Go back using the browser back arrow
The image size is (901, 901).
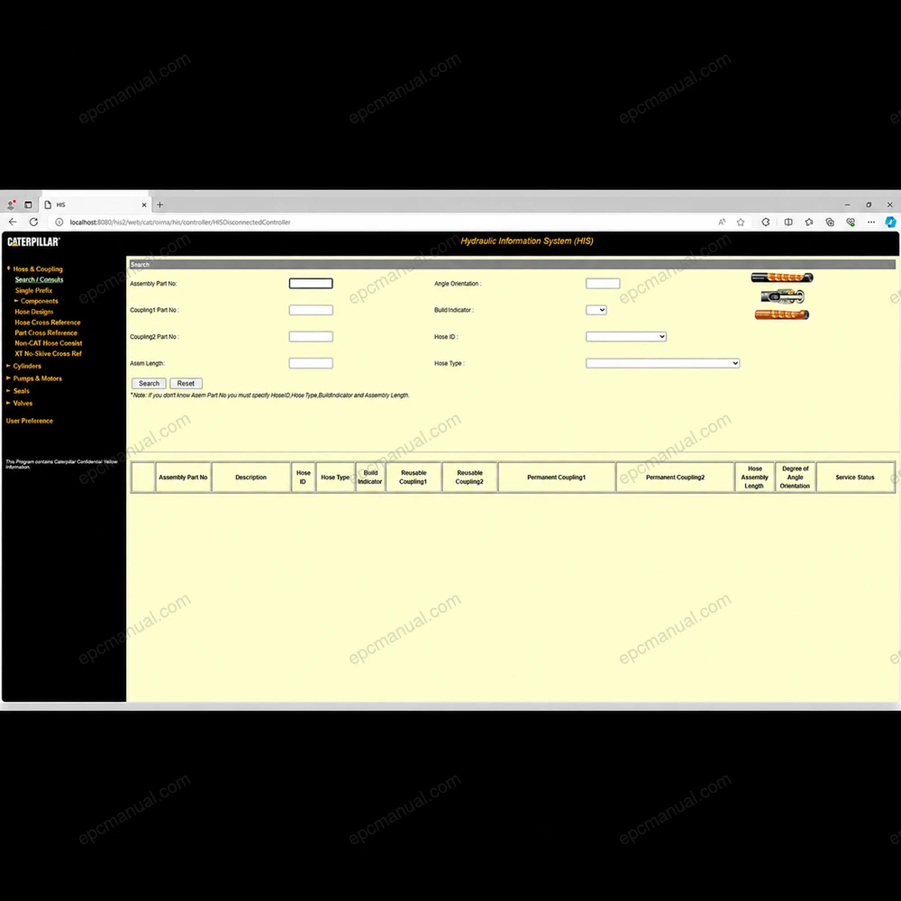[13, 222]
